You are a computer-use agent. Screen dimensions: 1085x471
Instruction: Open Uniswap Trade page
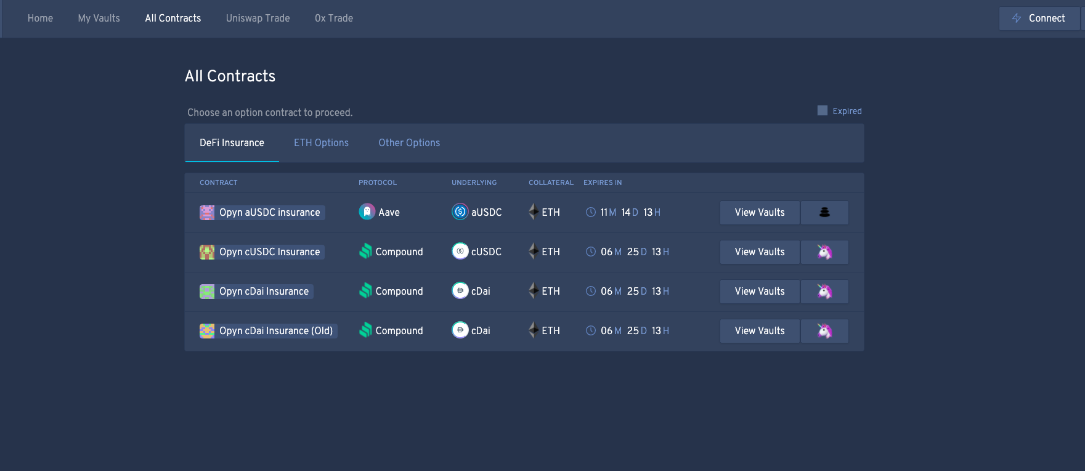click(x=258, y=18)
